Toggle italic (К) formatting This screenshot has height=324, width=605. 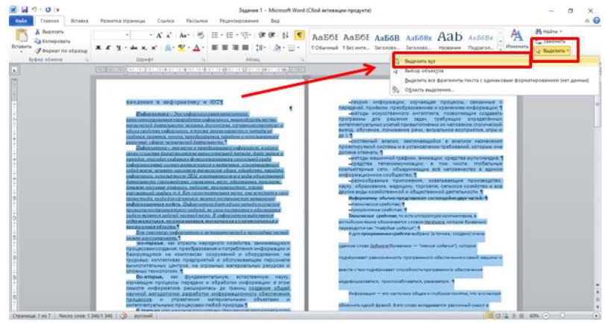109,46
